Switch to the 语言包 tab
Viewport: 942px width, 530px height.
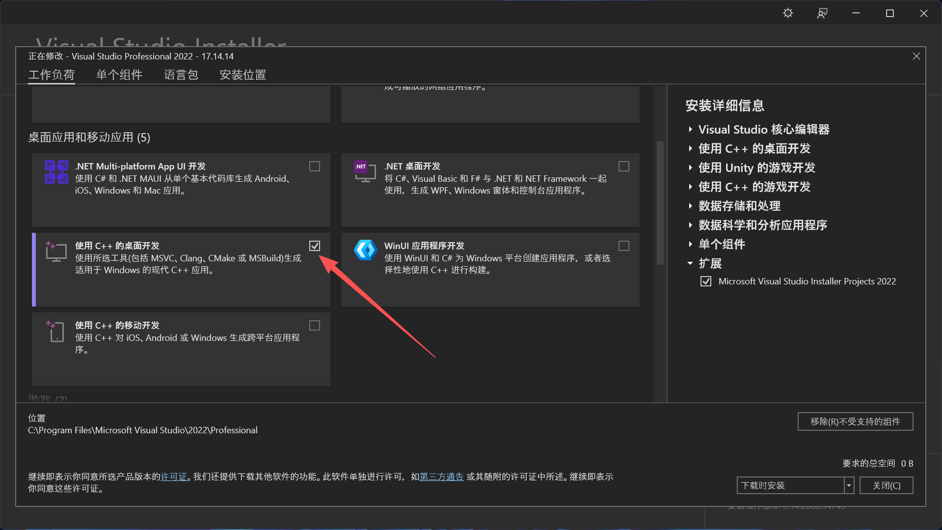coord(181,75)
